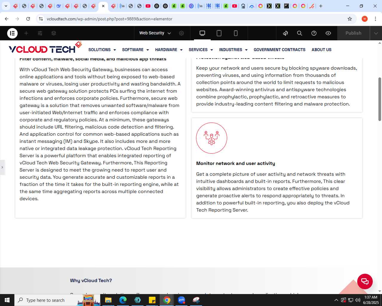Expand the HARDWARE nav menu
This screenshot has height=306, width=382.
click(x=169, y=50)
